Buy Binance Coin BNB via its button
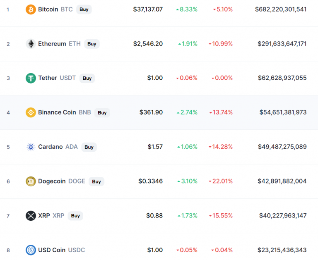Screen dimensions: 318x260 pyautogui.click(x=102, y=112)
